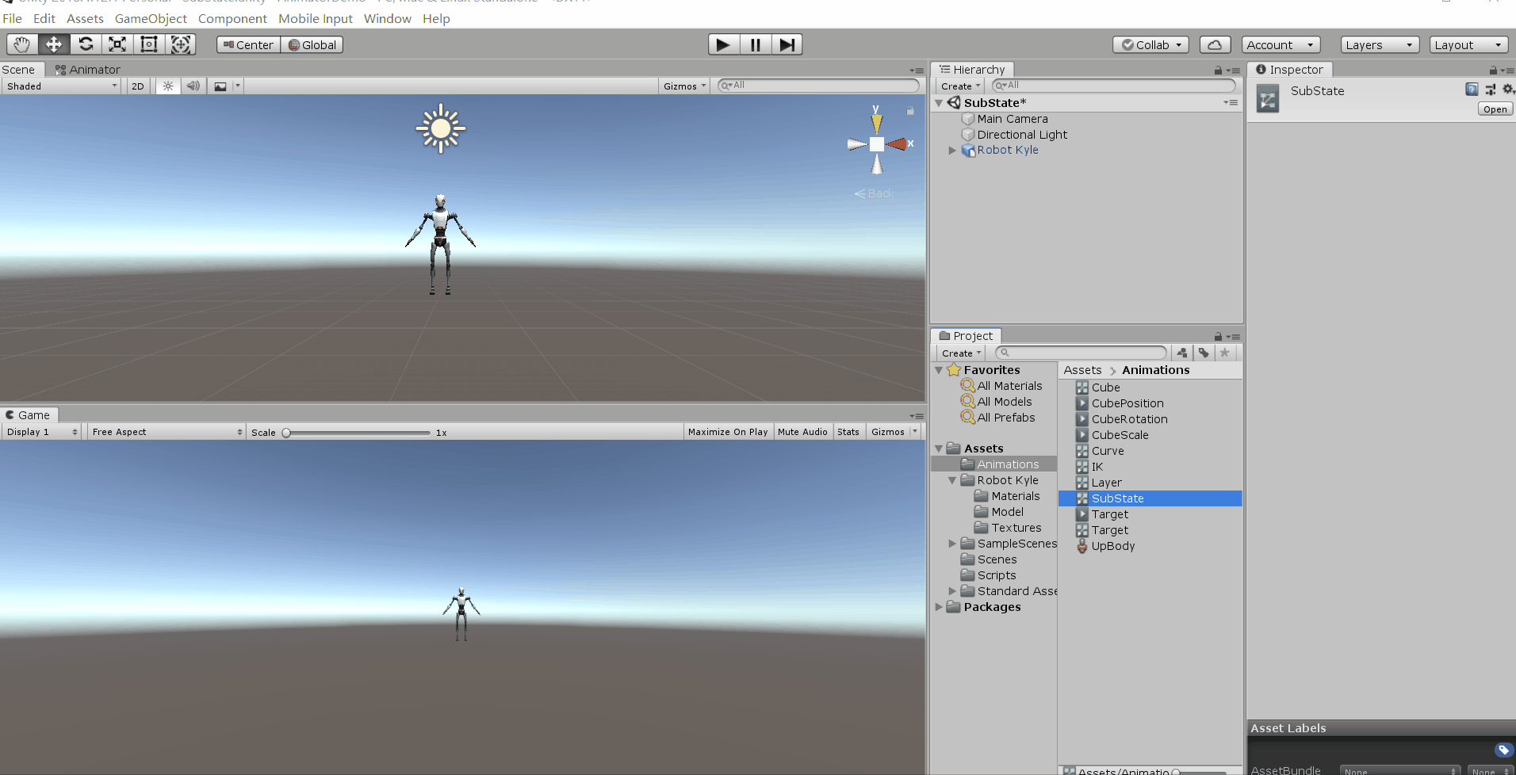This screenshot has width=1516, height=775.
Task: Click the Play button
Action: 724,44
